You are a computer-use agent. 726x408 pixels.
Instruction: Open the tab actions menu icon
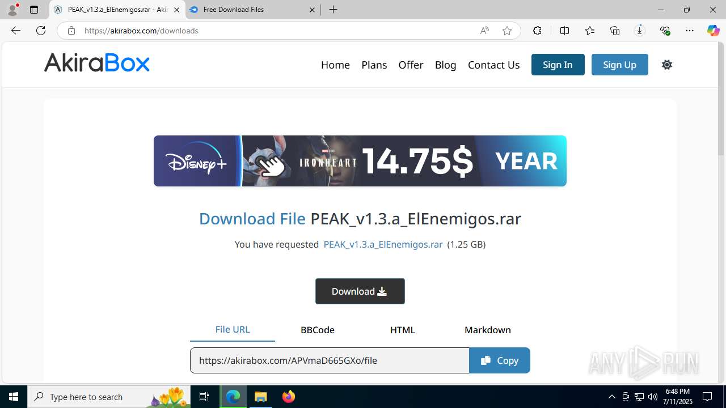point(34,10)
